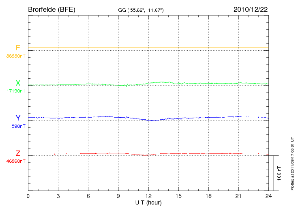Click hour 0 on the time axis
Screen dimensions: 296x211
28,196
